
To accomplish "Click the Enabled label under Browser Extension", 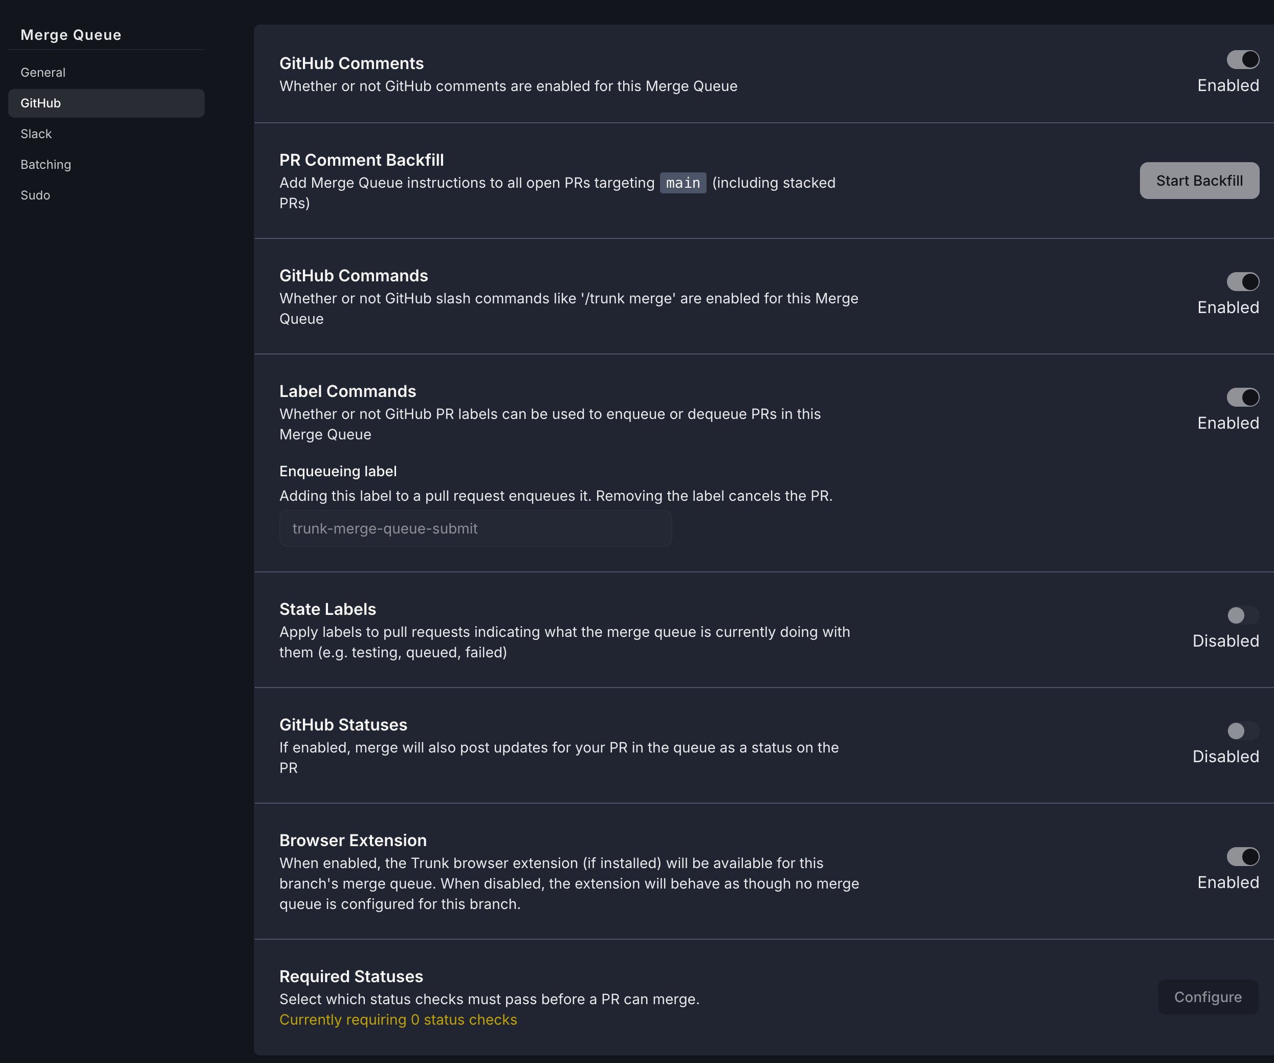I will point(1228,882).
